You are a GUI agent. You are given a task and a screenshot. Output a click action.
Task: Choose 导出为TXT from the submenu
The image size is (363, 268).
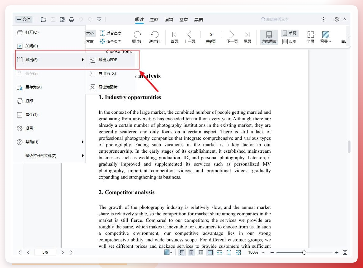[110, 74]
